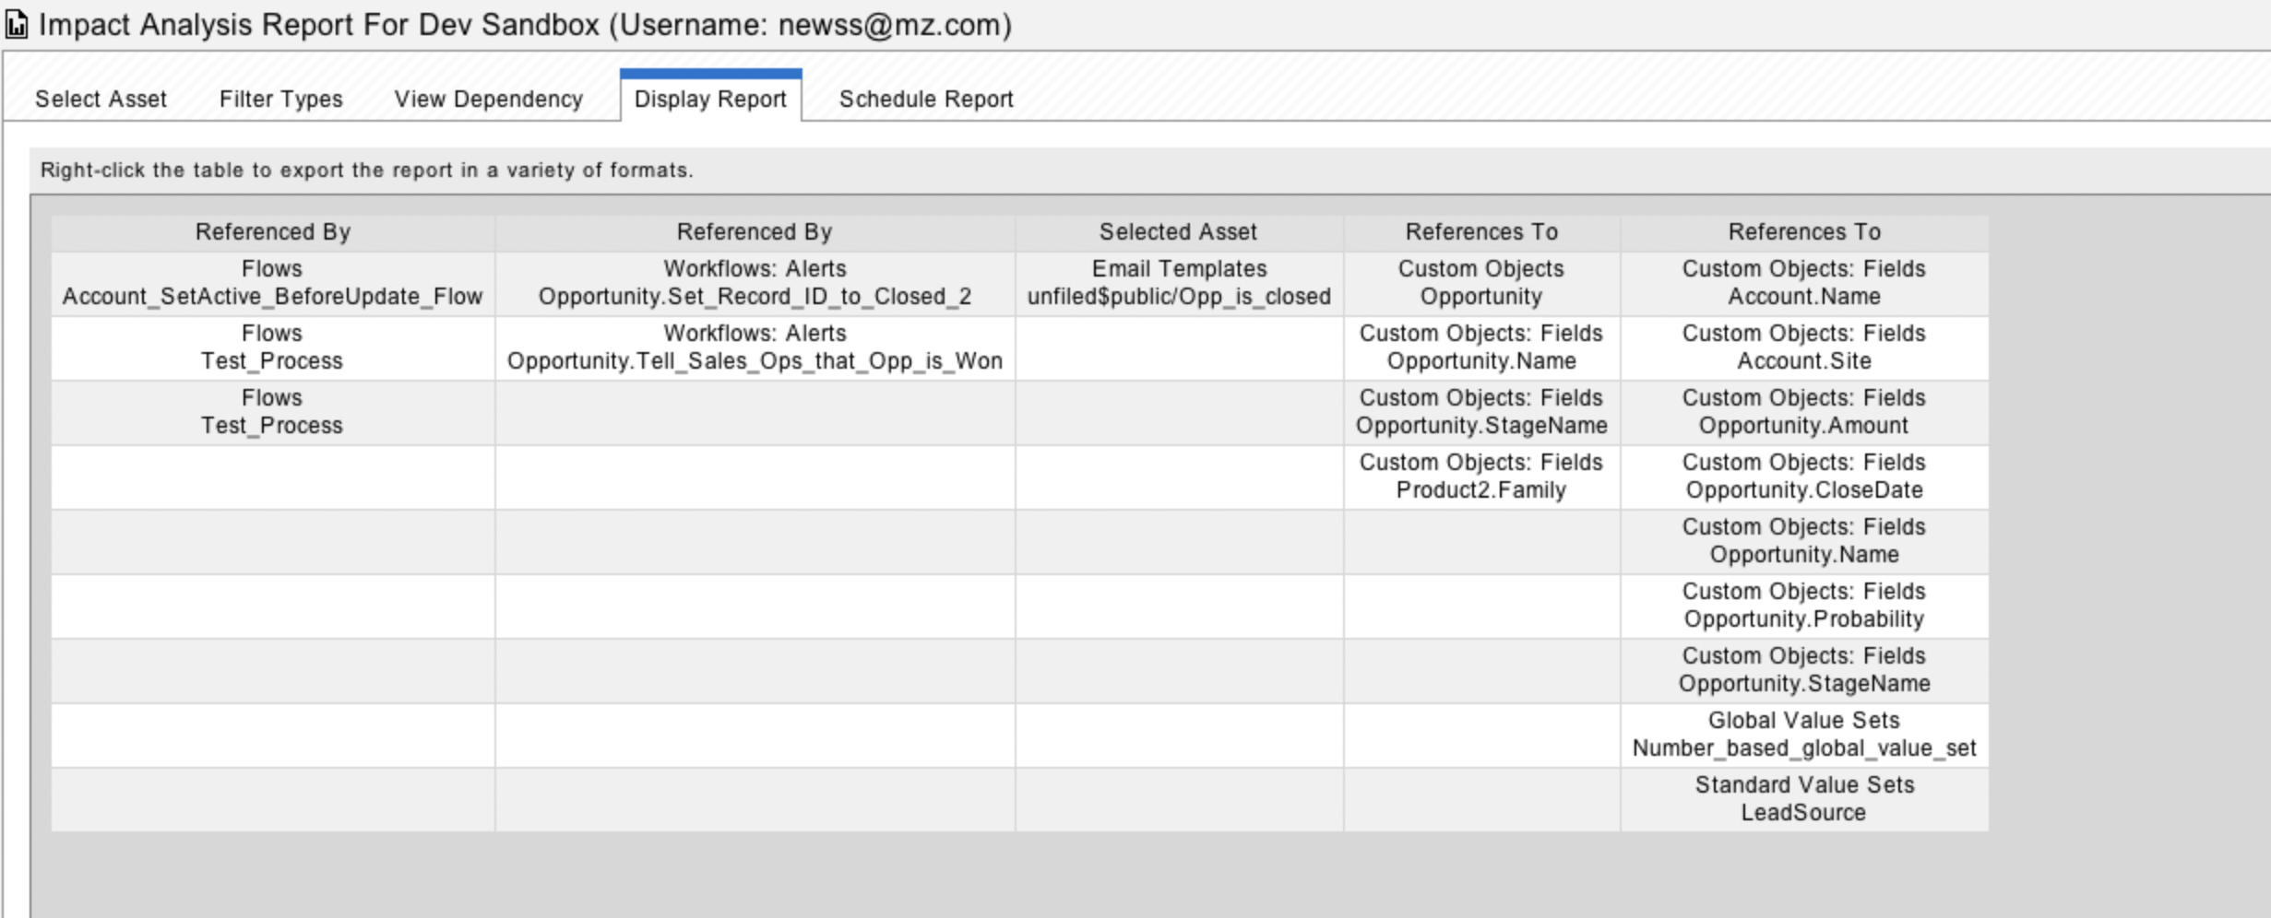Screen dimensions: 2271x918
Task: Click the Opportunity.CloseDate field cell
Action: coord(1803,477)
